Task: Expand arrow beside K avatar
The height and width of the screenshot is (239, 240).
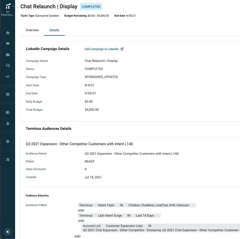Action: pos(14,232)
